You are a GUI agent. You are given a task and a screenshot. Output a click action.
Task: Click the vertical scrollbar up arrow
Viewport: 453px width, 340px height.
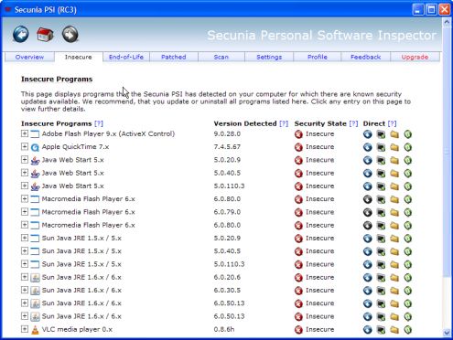(447, 22)
